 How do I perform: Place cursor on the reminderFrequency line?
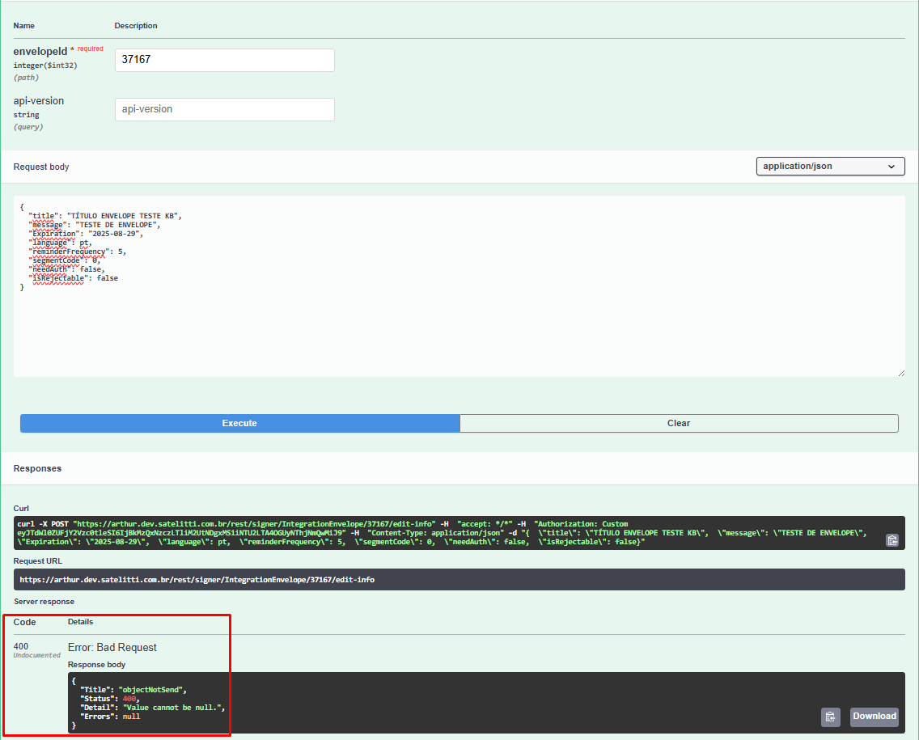(77, 252)
